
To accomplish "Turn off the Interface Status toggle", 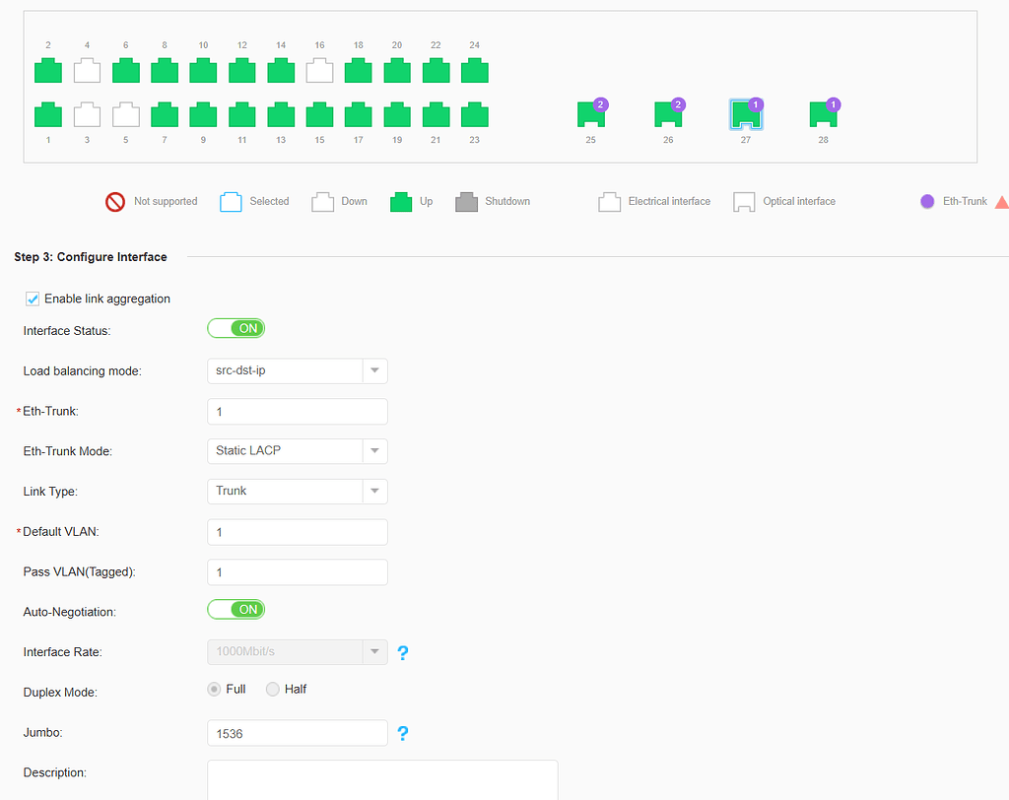I will click(235, 327).
